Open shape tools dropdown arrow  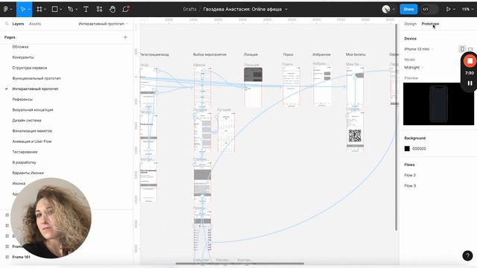[61, 10]
